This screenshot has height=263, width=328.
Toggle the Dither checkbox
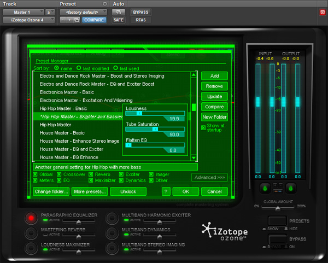(151, 180)
